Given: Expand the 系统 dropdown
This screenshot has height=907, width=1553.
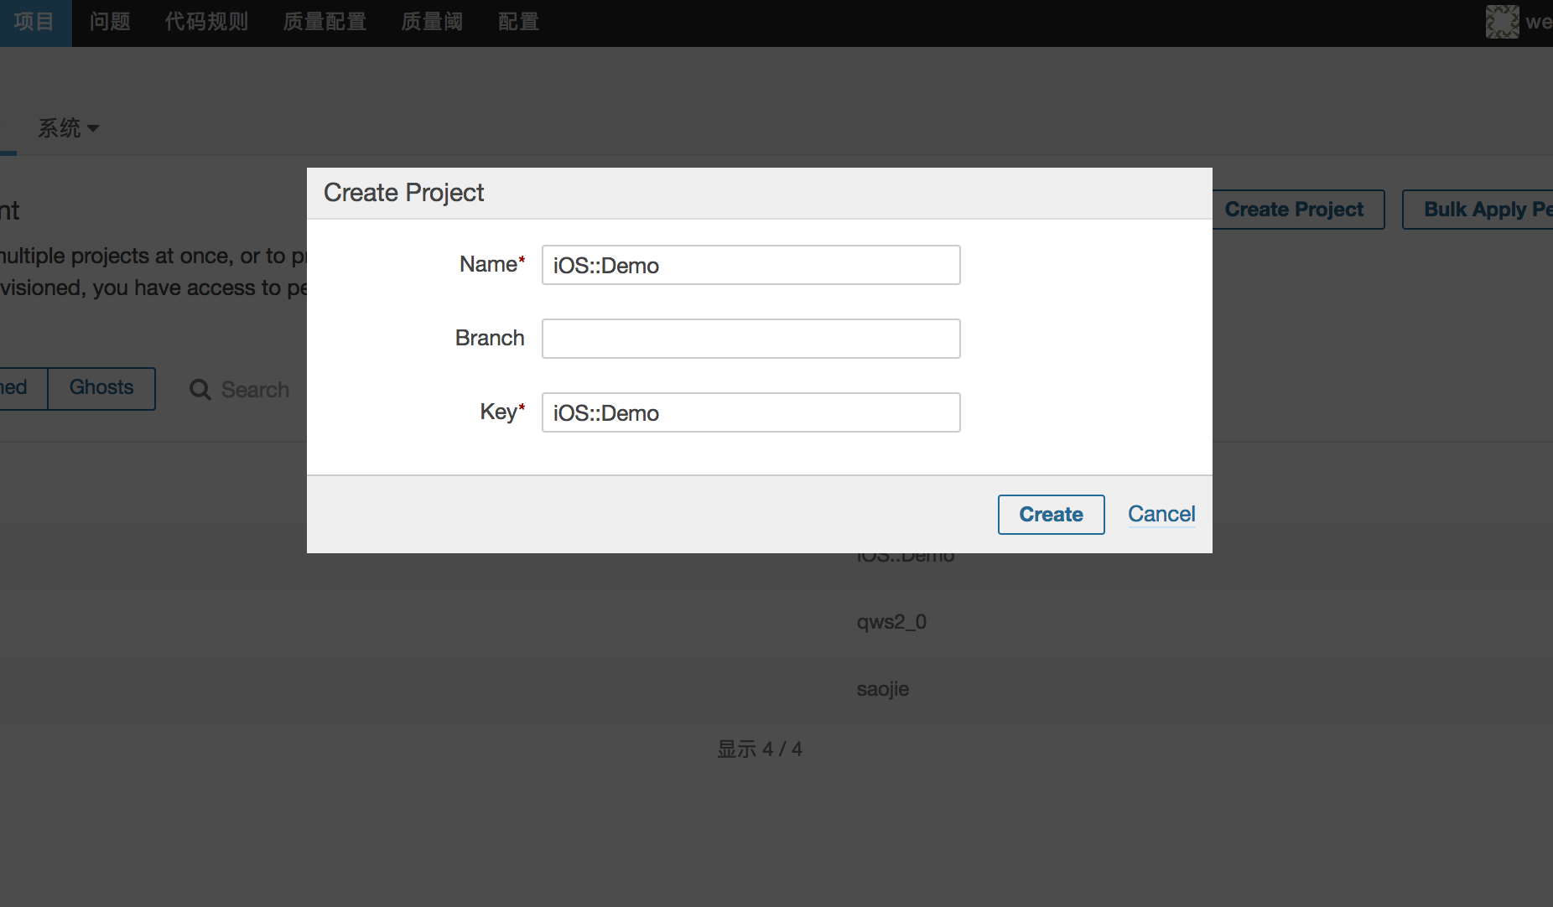Looking at the screenshot, I should point(69,128).
